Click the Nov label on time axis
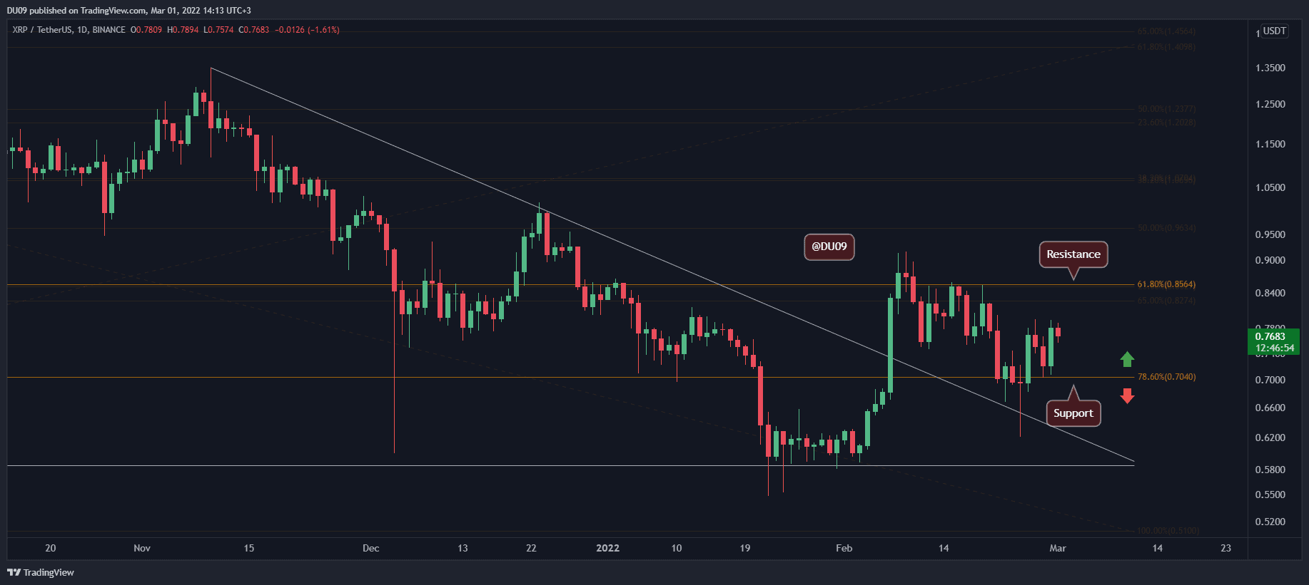Screen dimensions: 1309x585 coord(142,548)
